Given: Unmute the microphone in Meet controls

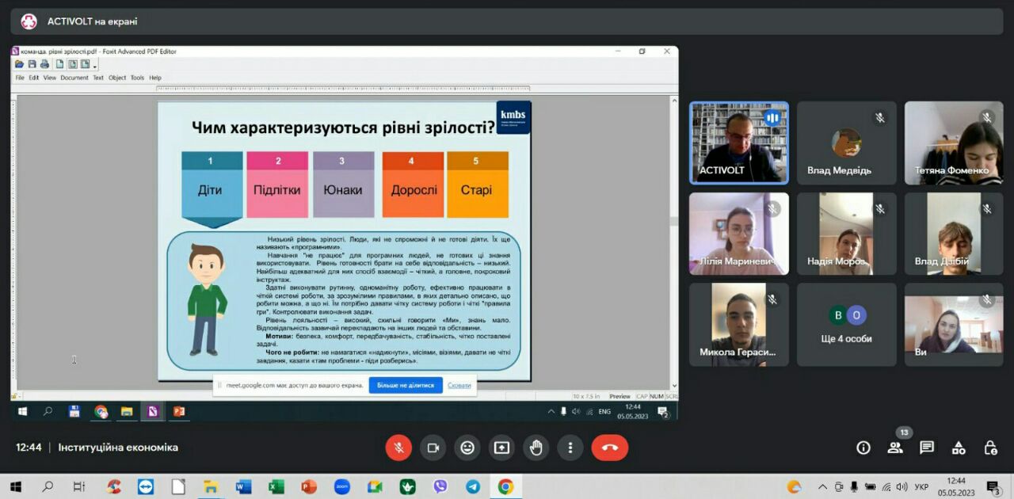Looking at the screenshot, I should pos(398,448).
